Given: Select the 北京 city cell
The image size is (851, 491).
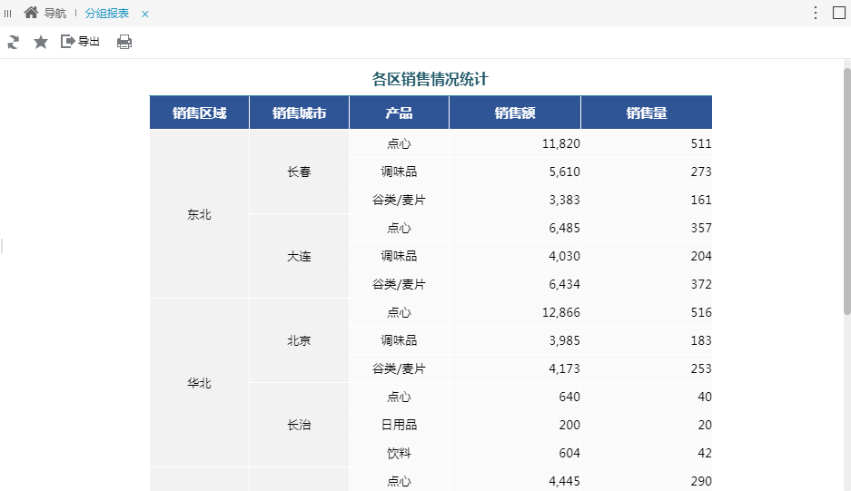Looking at the screenshot, I should pyautogui.click(x=299, y=340).
